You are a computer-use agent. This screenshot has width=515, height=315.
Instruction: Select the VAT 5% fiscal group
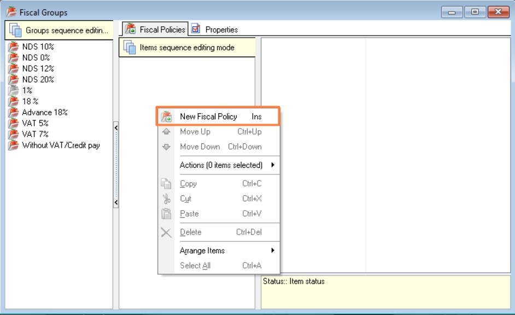(35, 123)
